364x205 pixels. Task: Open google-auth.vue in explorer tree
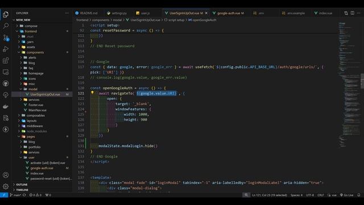coord(42,168)
